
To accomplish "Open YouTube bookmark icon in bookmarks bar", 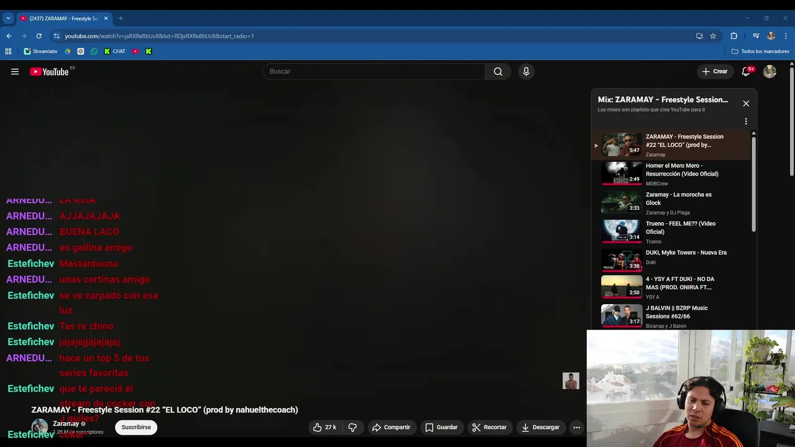I will pyautogui.click(x=135, y=52).
